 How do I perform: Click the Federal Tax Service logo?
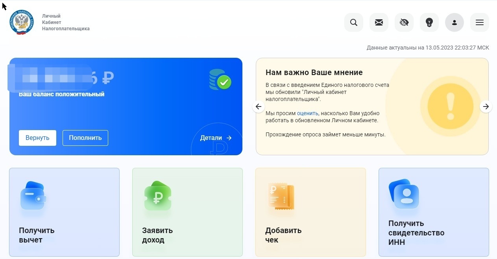(x=22, y=22)
